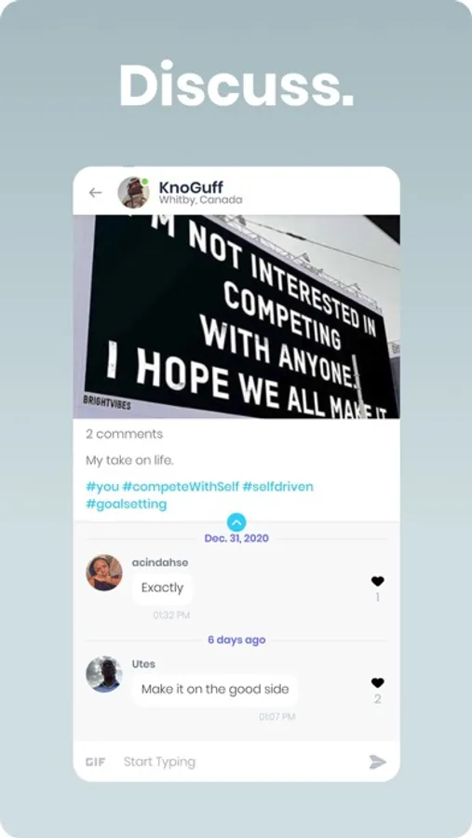472x838 pixels.
Task: Open the GIF picker
Action: (95, 762)
